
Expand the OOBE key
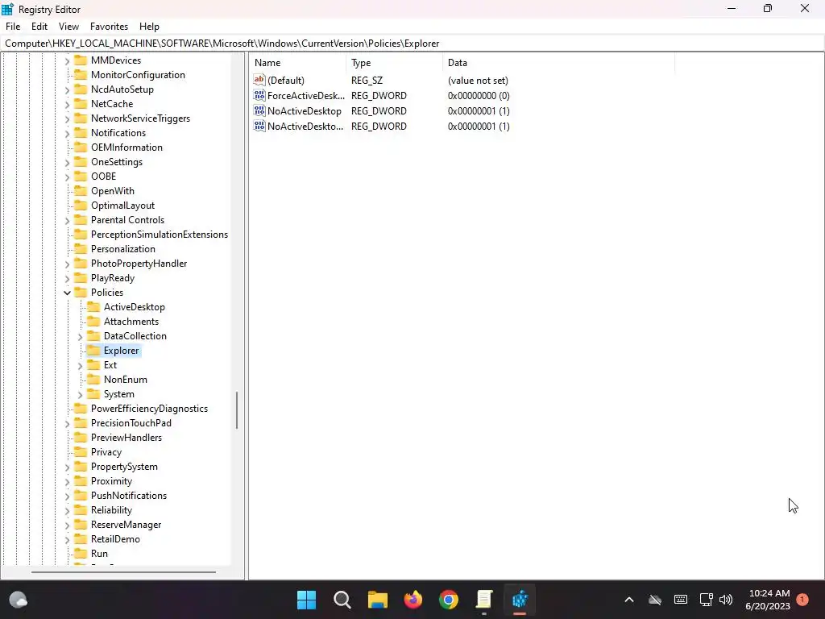click(68, 177)
